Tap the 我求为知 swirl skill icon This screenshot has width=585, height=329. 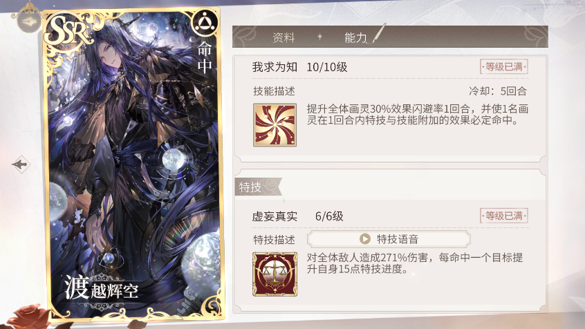(x=275, y=125)
